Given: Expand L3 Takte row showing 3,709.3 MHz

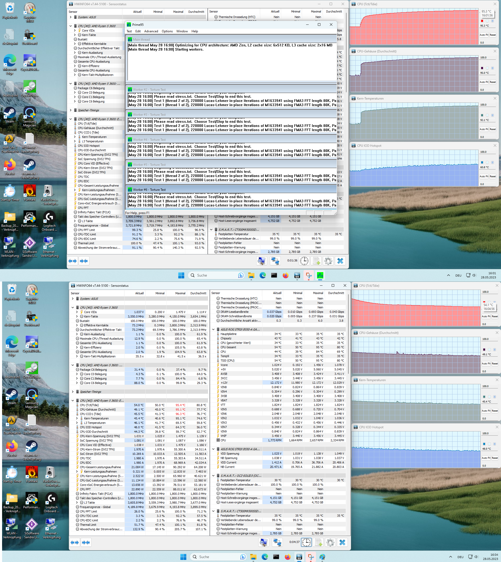Looking at the screenshot, I should (x=75, y=221).
